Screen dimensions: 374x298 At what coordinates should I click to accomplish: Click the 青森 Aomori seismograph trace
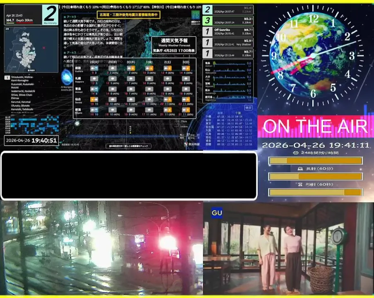click(228, 64)
